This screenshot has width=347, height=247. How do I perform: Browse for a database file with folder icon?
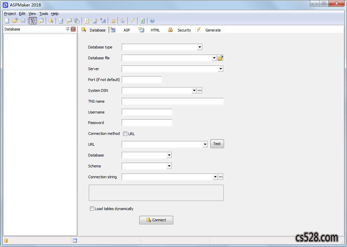[x=220, y=58]
